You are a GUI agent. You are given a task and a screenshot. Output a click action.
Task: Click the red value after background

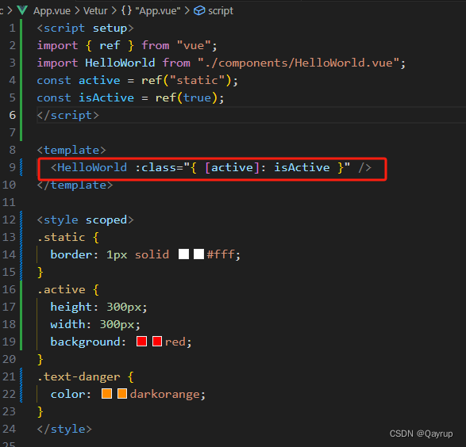175,342
